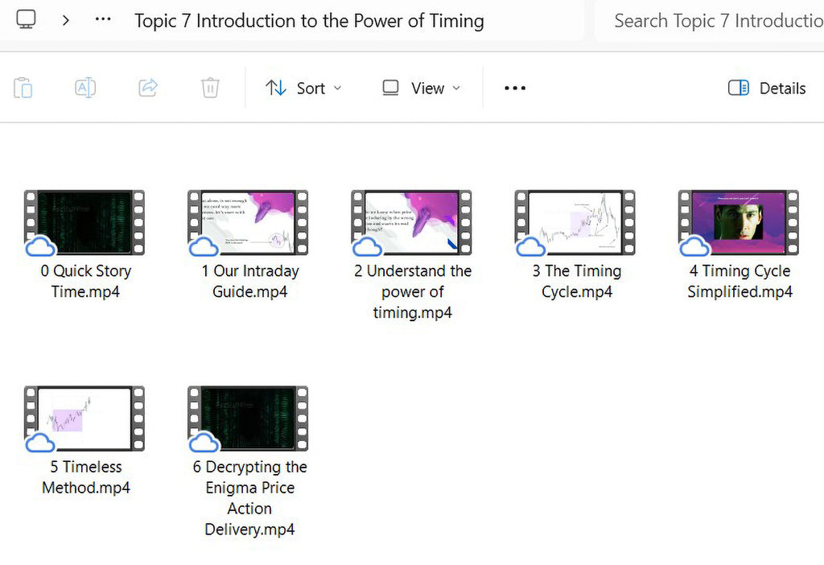Toggle the Details pane button
The image size is (824, 565).
pos(767,89)
